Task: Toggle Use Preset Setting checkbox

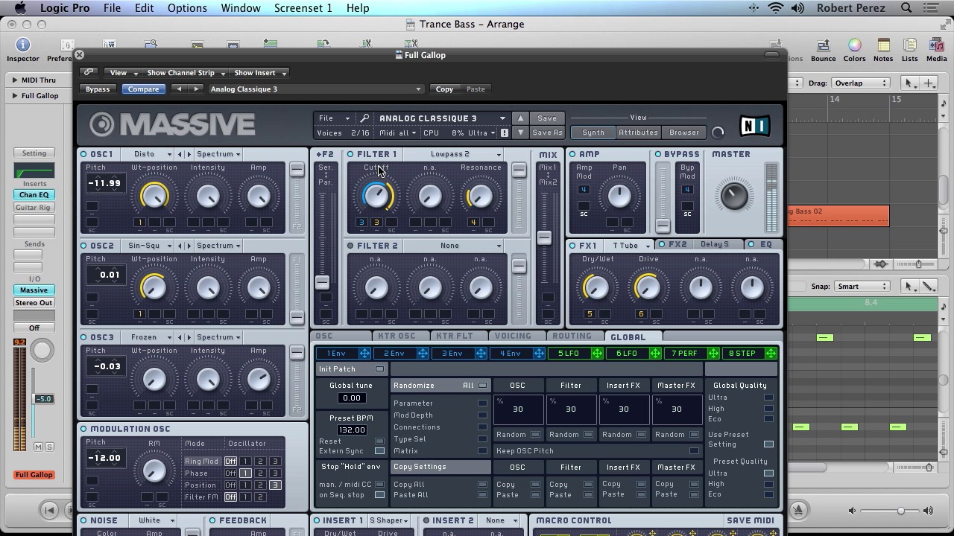Action: tap(768, 444)
